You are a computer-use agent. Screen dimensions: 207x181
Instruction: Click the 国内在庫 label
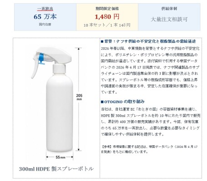click(x=45, y=24)
